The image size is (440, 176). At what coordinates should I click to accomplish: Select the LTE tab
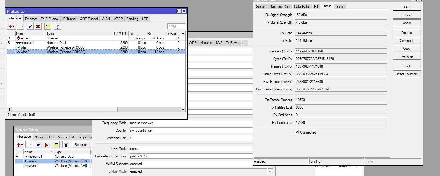click(x=145, y=19)
